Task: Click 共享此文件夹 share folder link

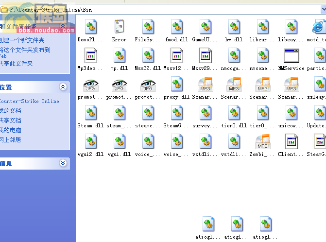Action: click(x=17, y=63)
